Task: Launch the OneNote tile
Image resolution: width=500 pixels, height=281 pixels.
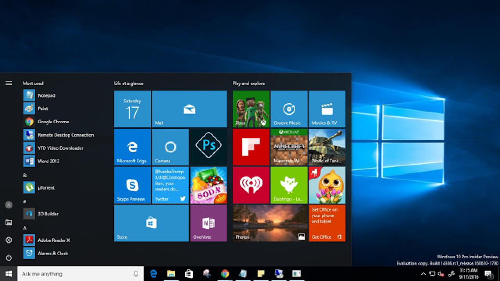Action: (x=209, y=223)
